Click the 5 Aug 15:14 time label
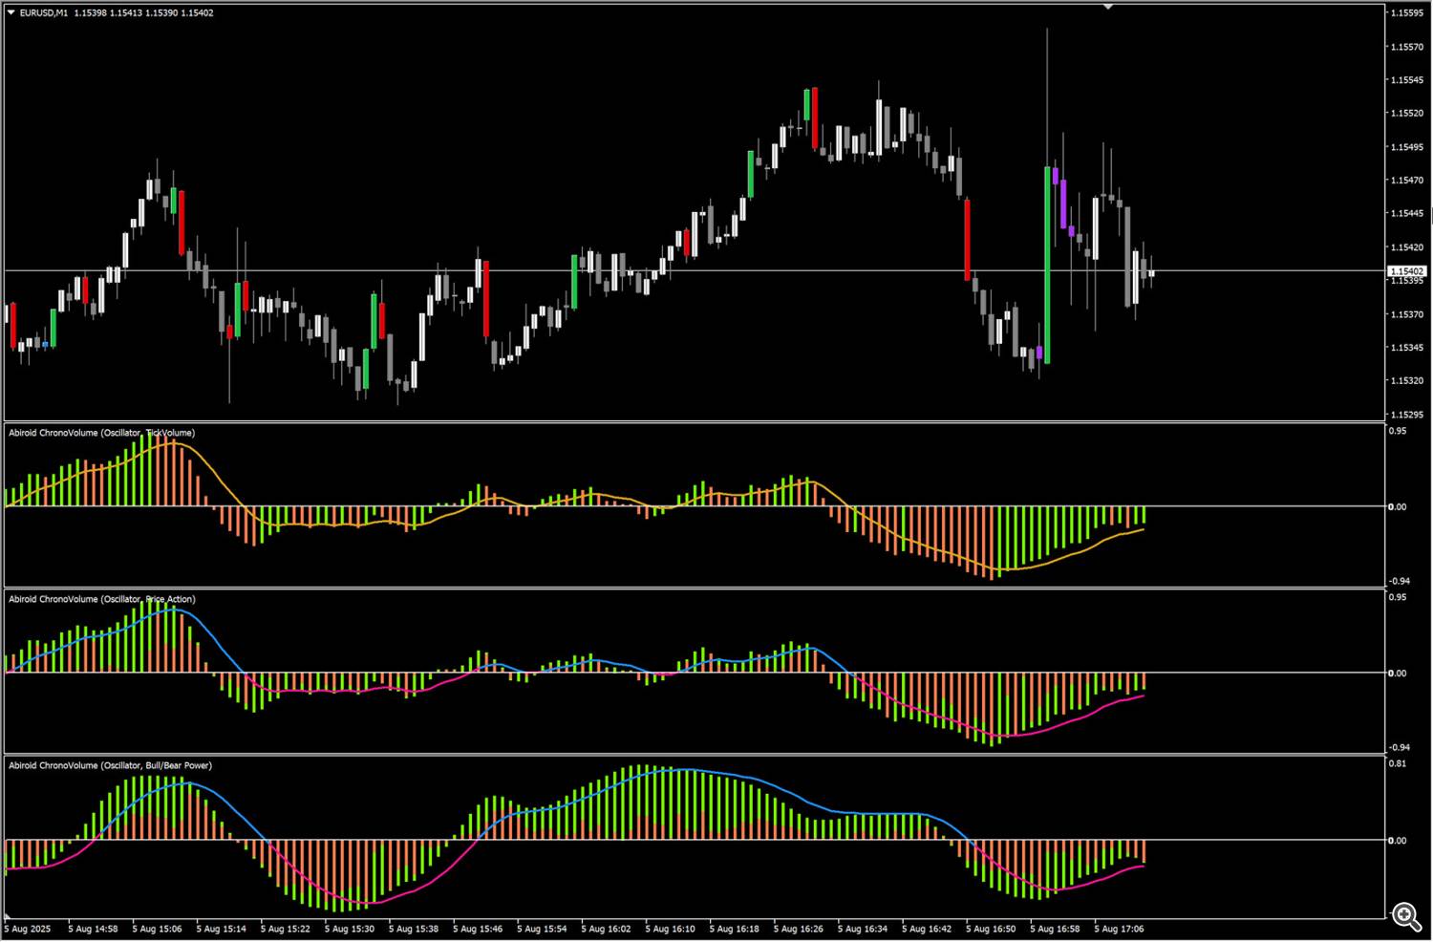 click(x=222, y=929)
